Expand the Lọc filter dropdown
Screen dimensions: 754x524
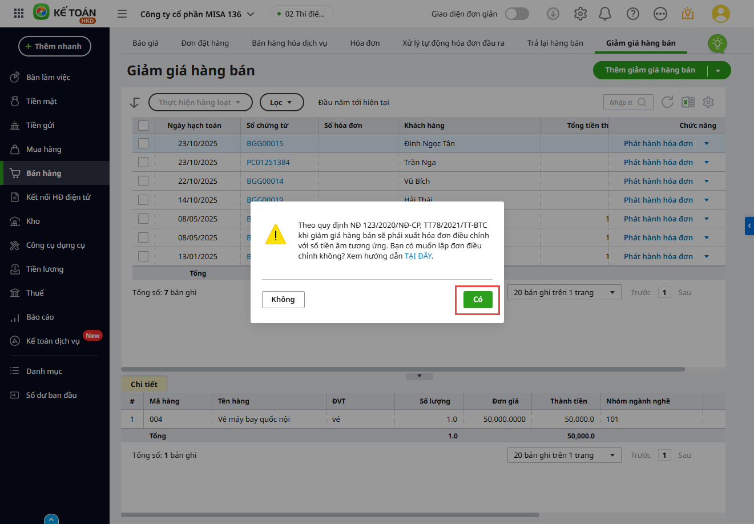tap(281, 102)
